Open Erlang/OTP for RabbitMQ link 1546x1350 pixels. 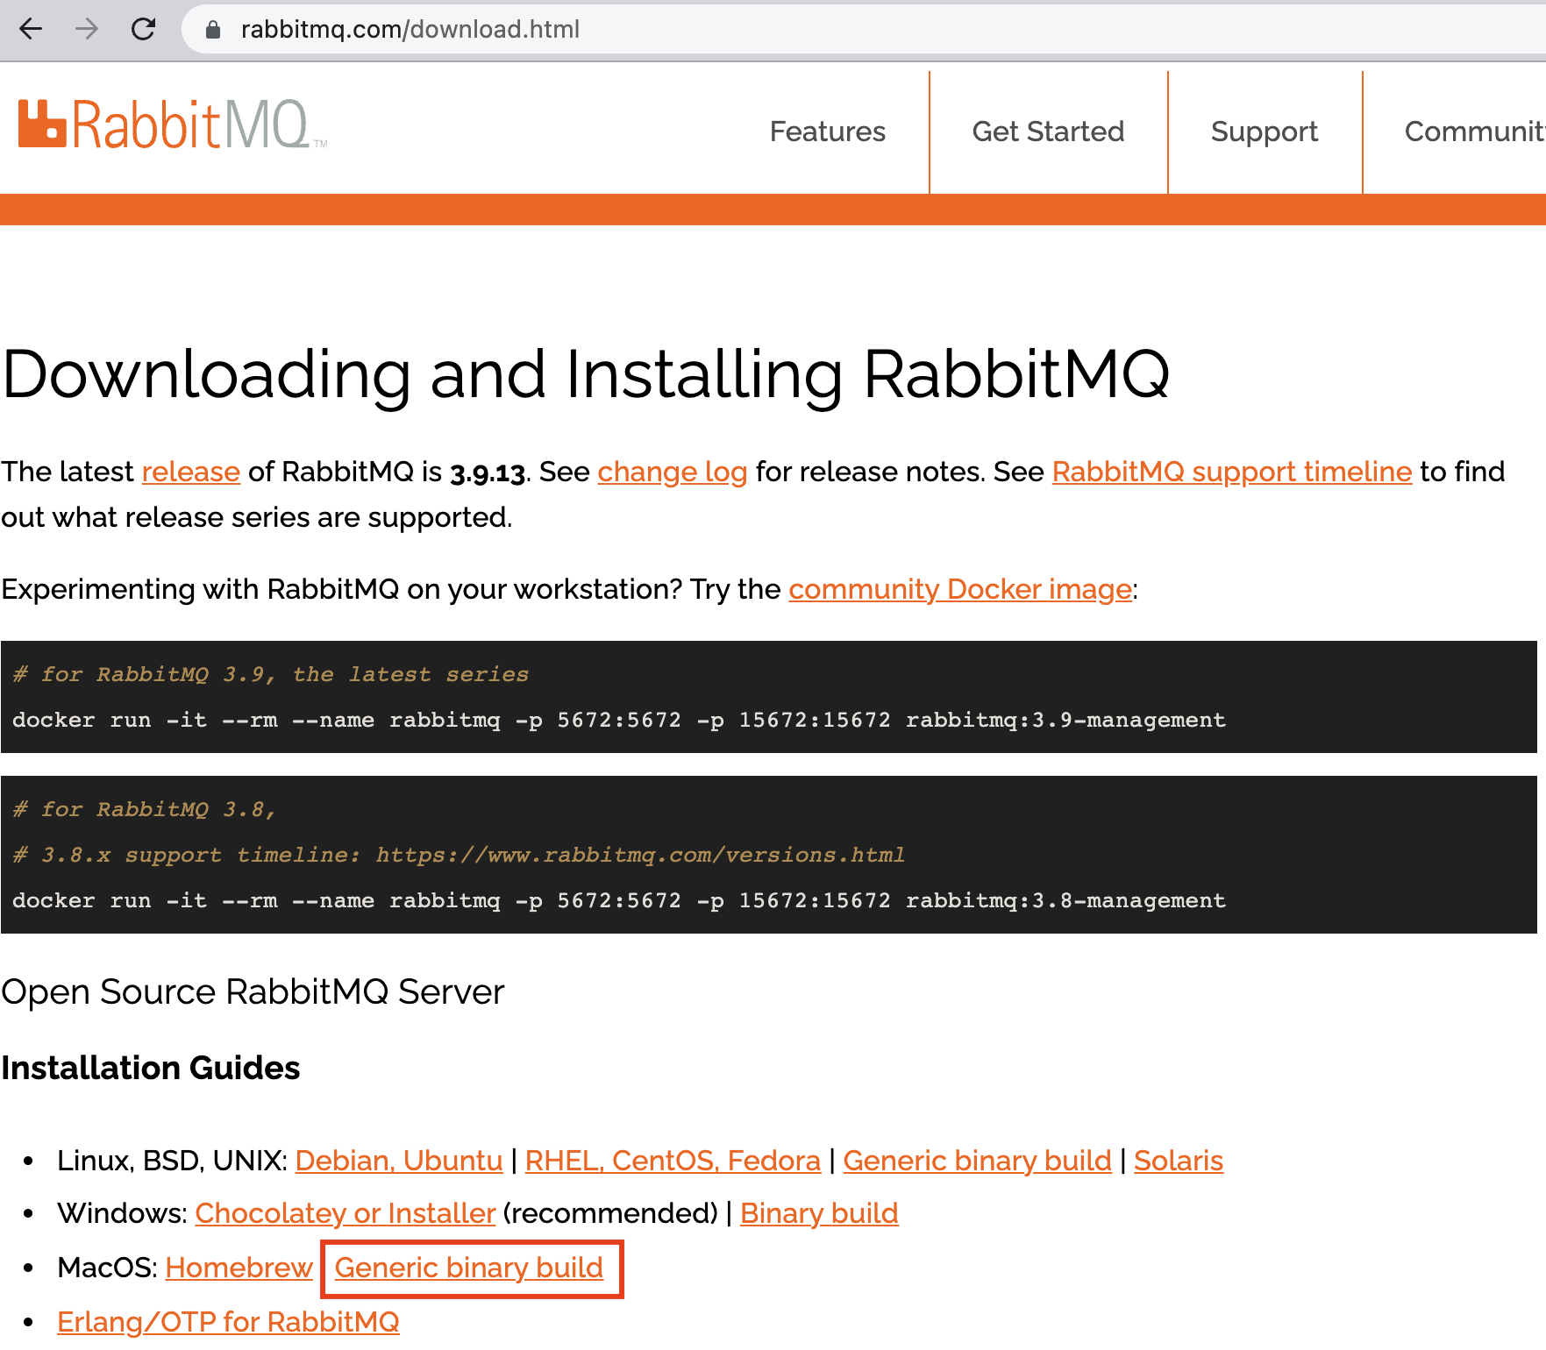[x=228, y=1322]
